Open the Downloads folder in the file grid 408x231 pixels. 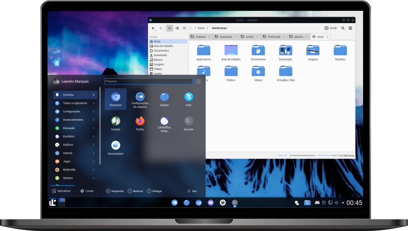pos(286,53)
